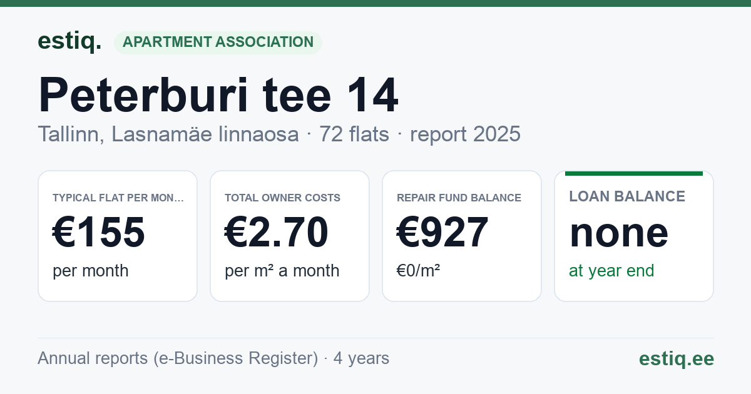Image resolution: width=751 pixels, height=394 pixels.
Task: Select the €927 value
Action: (442, 232)
